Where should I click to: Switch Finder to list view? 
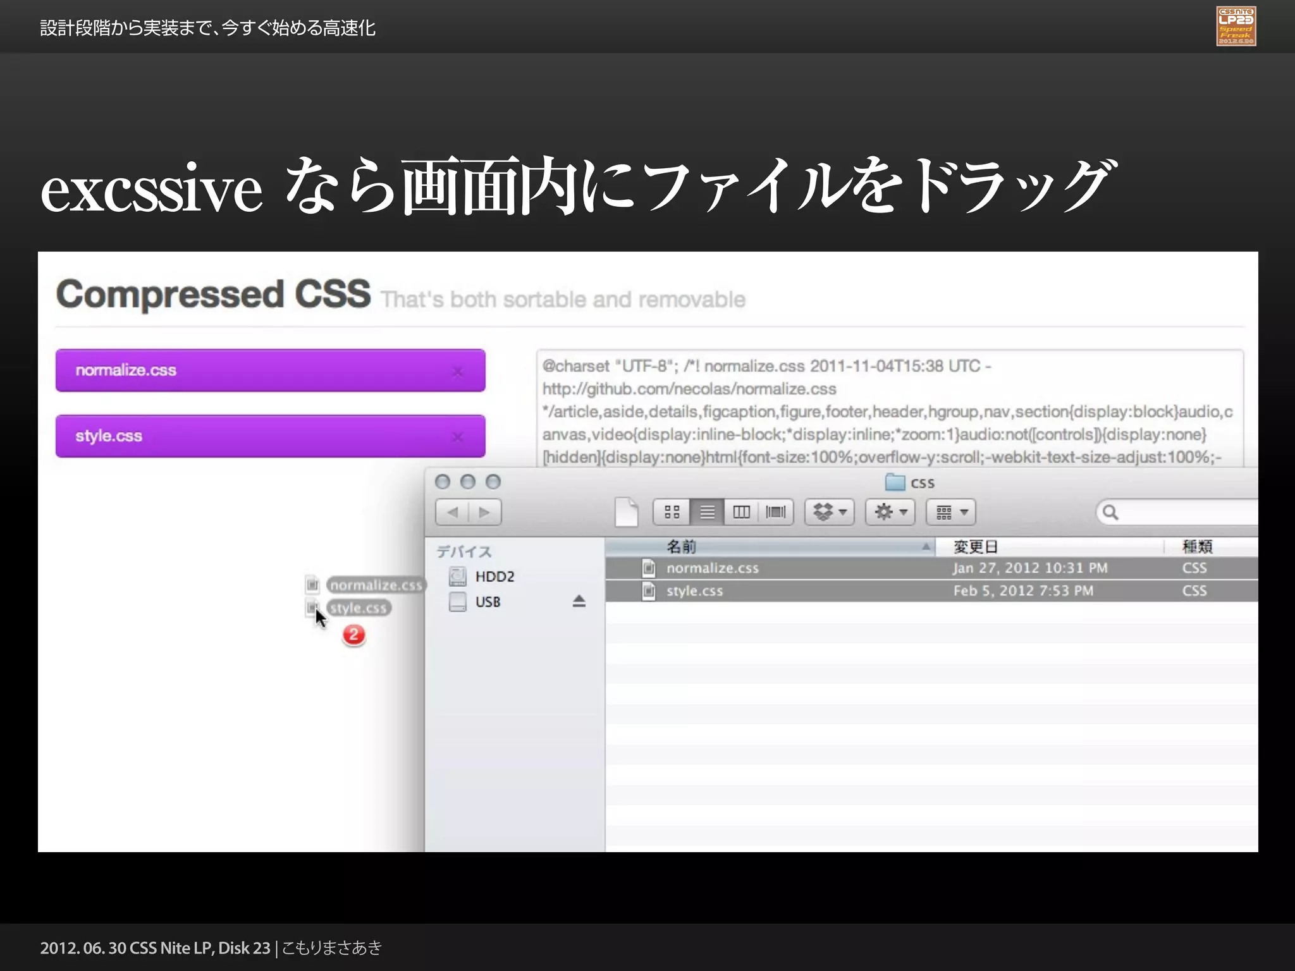pos(708,512)
